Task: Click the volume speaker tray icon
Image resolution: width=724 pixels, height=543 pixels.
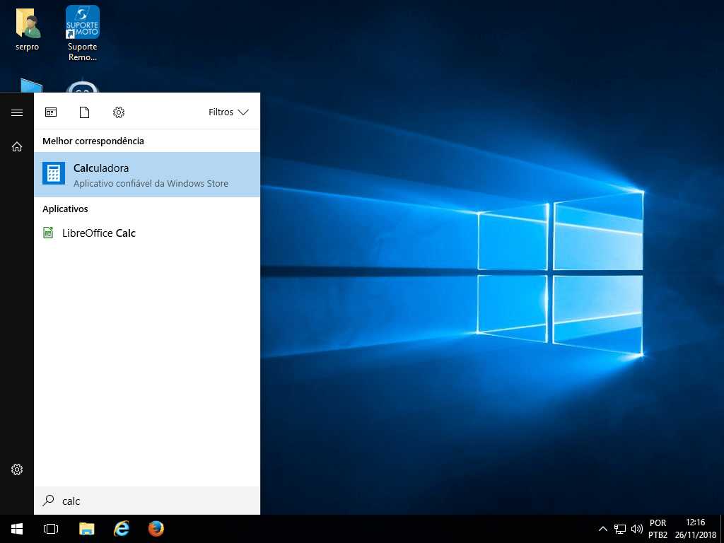Action: 636,529
